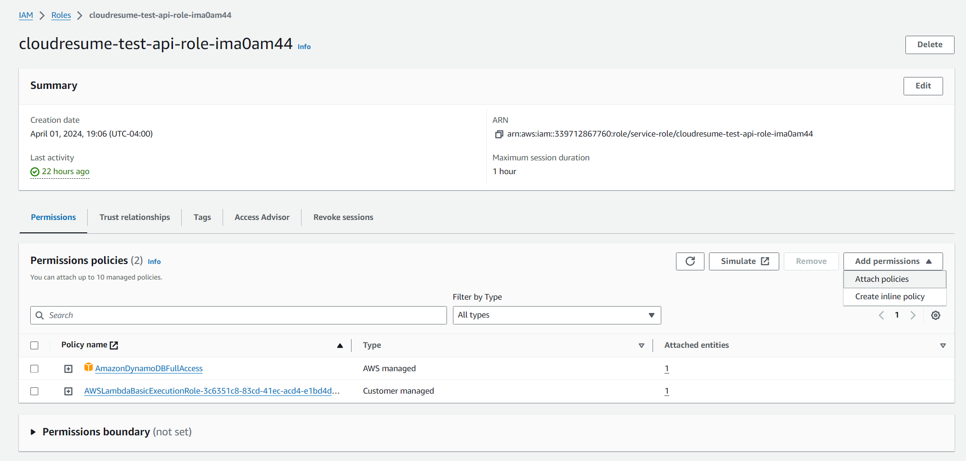
Task: Open the Access Advisor tab
Action: (x=262, y=217)
